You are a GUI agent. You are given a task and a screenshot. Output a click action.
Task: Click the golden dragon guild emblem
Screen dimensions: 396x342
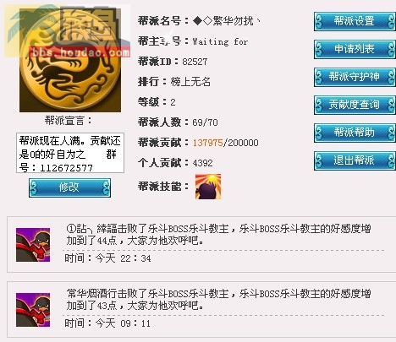[x=70, y=60]
